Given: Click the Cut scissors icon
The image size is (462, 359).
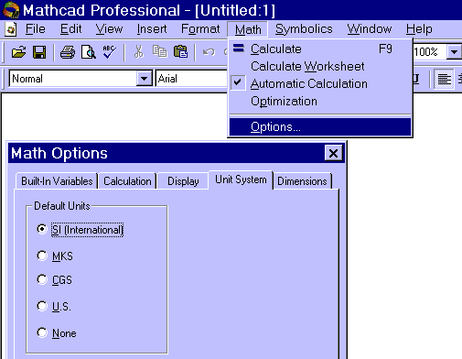Looking at the screenshot, I should click(x=139, y=52).
